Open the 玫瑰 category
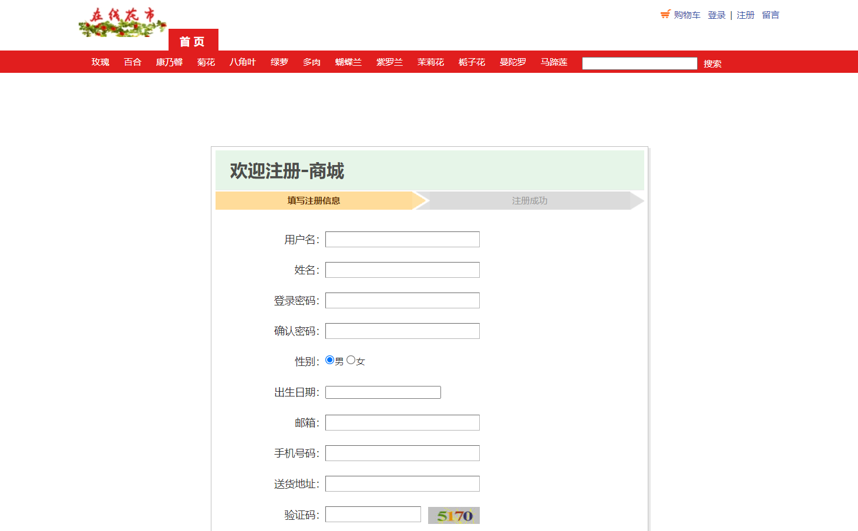The height and width of the screenshot is (531, 858). pyautogui.click(x=100, y=62)
